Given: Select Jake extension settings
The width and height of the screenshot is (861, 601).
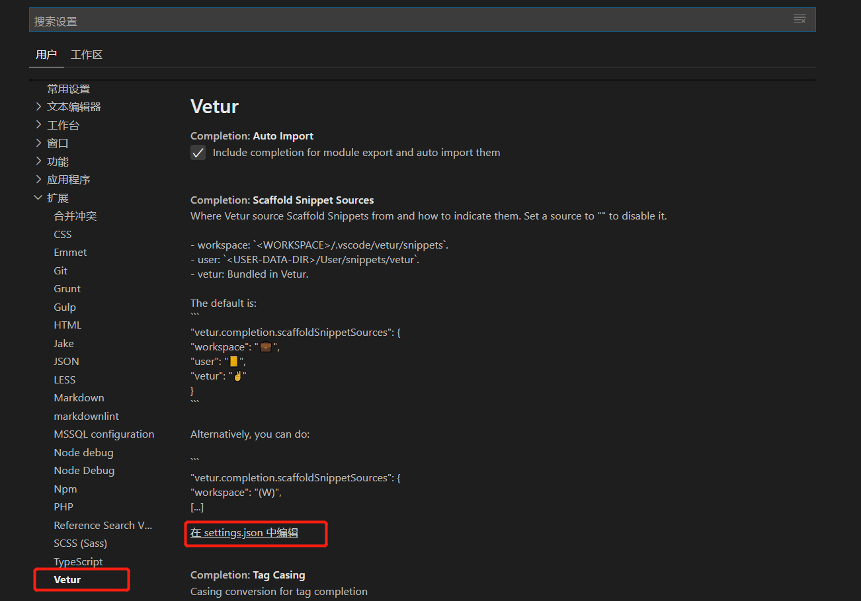Looking at the screenshot, I should pyautogui.click(x=64, y=343).
